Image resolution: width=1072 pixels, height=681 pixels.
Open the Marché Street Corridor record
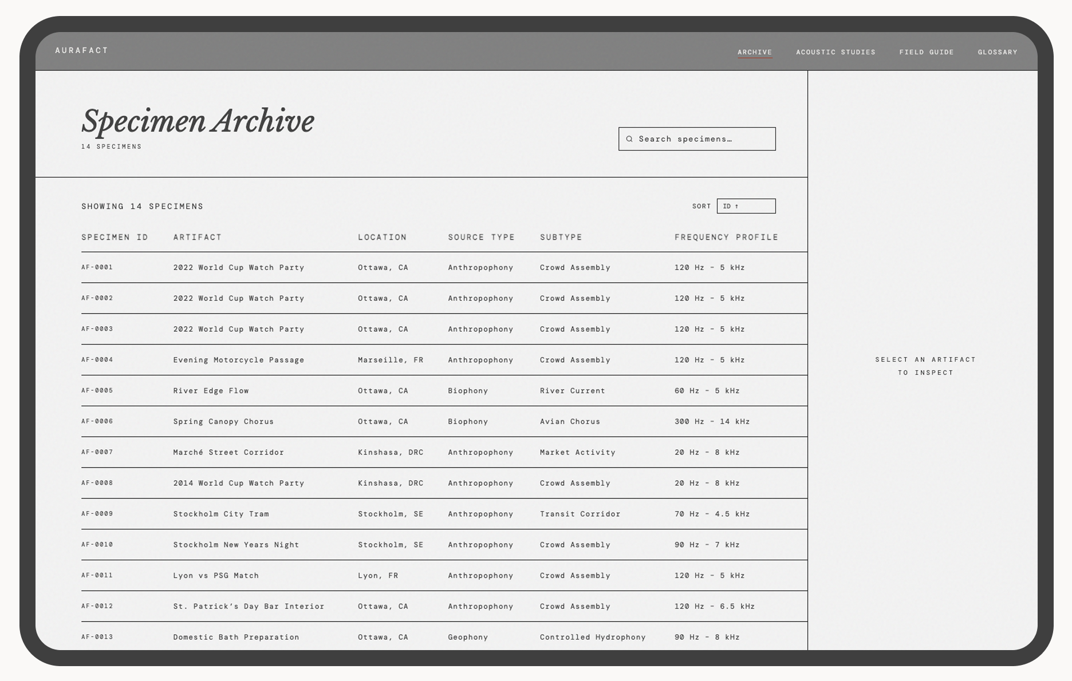(x=228, y=452)
